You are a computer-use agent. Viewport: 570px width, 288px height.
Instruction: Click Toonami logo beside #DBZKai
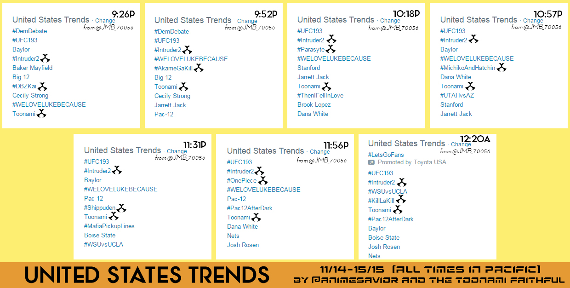tap(42, 86)
